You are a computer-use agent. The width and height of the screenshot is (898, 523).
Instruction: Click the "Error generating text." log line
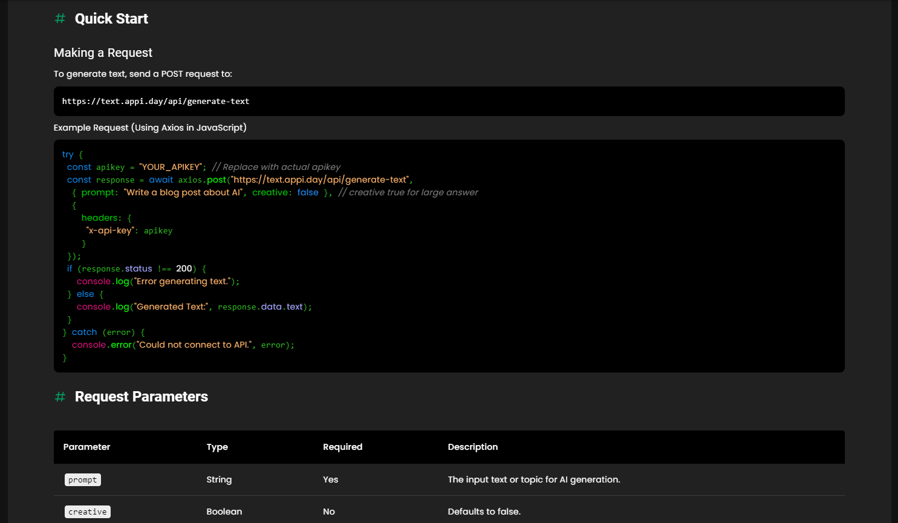click(158, 281)
